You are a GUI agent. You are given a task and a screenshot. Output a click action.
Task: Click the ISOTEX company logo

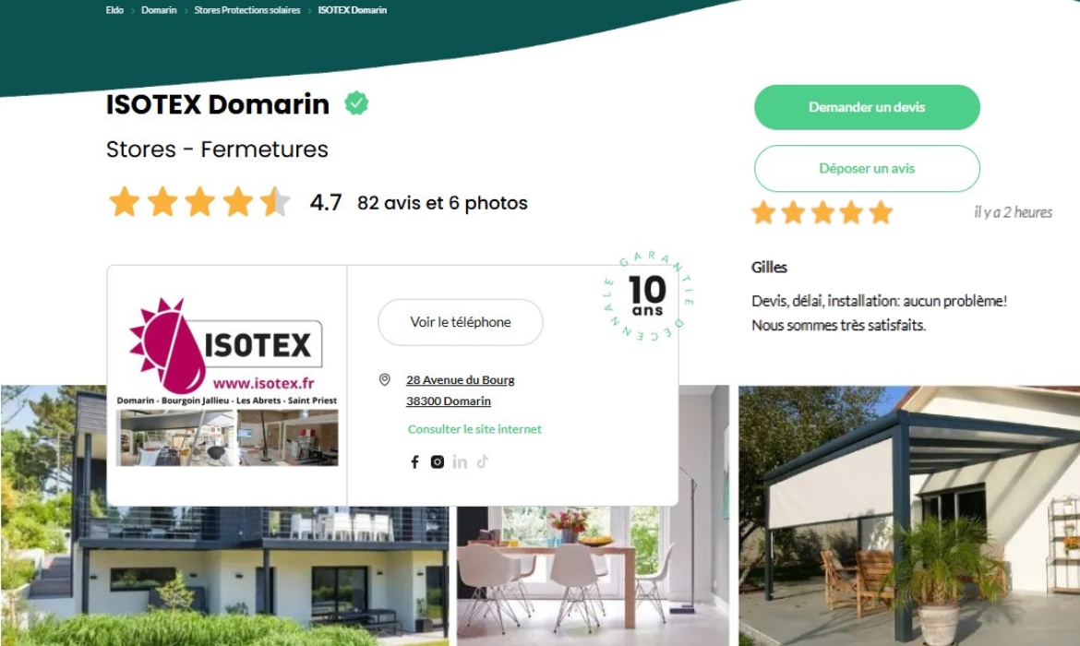(226, 382)
